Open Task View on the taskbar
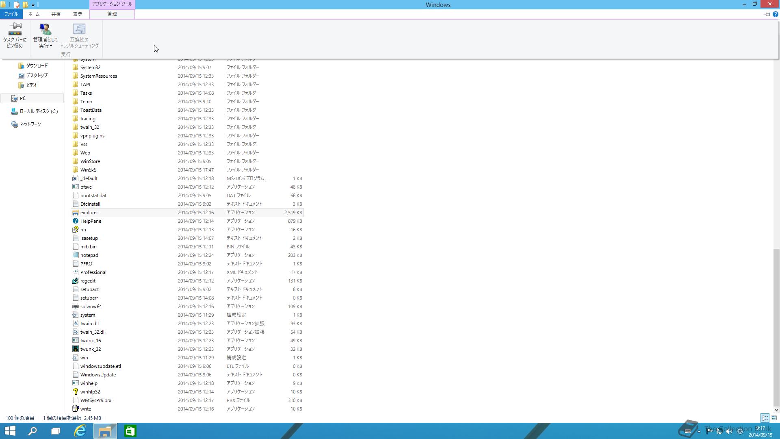This screenshot has width=780, height=439. click(x=56, y=431)
